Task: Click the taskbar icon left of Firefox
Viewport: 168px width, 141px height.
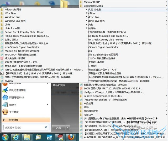Action: 60,137
